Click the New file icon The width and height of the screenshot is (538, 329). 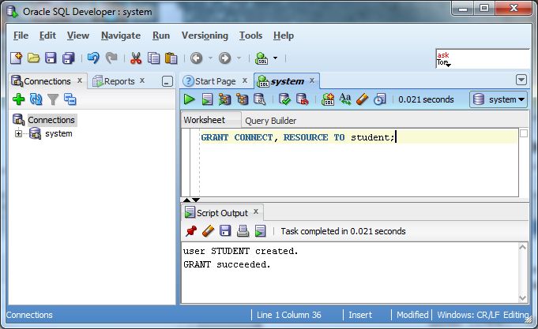pos(16,58)
